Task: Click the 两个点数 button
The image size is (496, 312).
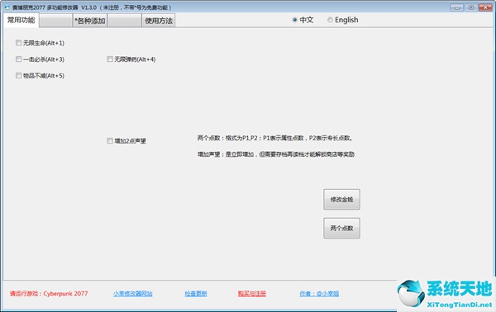Action: click(x=341, y=229)
